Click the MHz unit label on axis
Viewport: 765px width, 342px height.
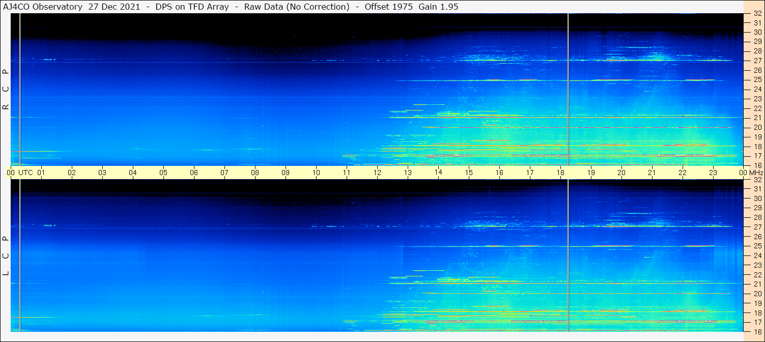point(755,173)
